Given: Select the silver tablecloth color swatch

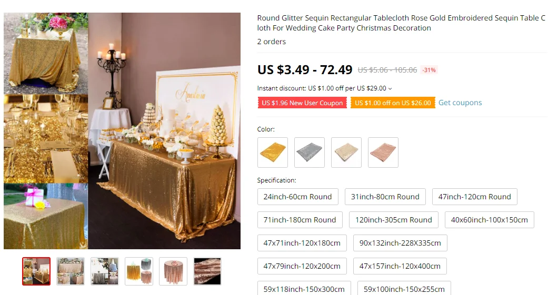Looking at the screenshot, I should point(310,152).
